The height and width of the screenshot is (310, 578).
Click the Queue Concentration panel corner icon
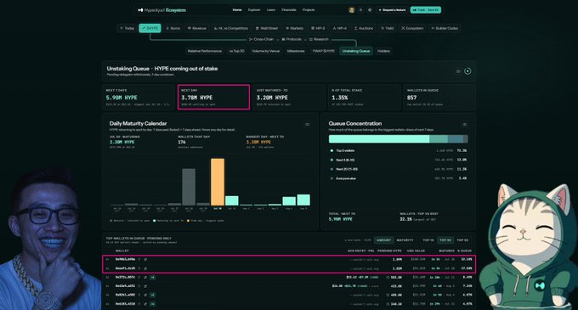pos(464,125)
